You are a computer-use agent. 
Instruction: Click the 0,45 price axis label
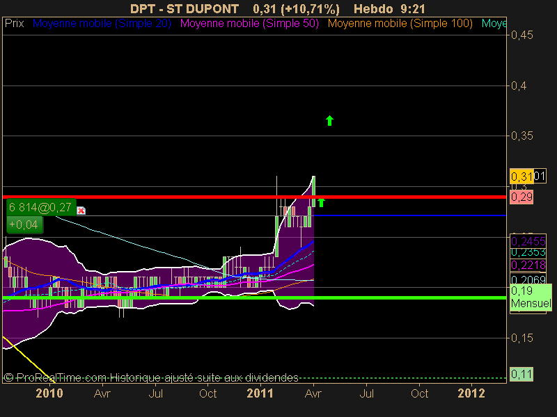point(521,35)
